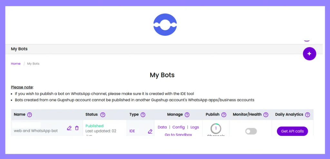Viewport: 330px width, 159px height.
Task: Open the Data link in Manage
Action: coord(162,127)
